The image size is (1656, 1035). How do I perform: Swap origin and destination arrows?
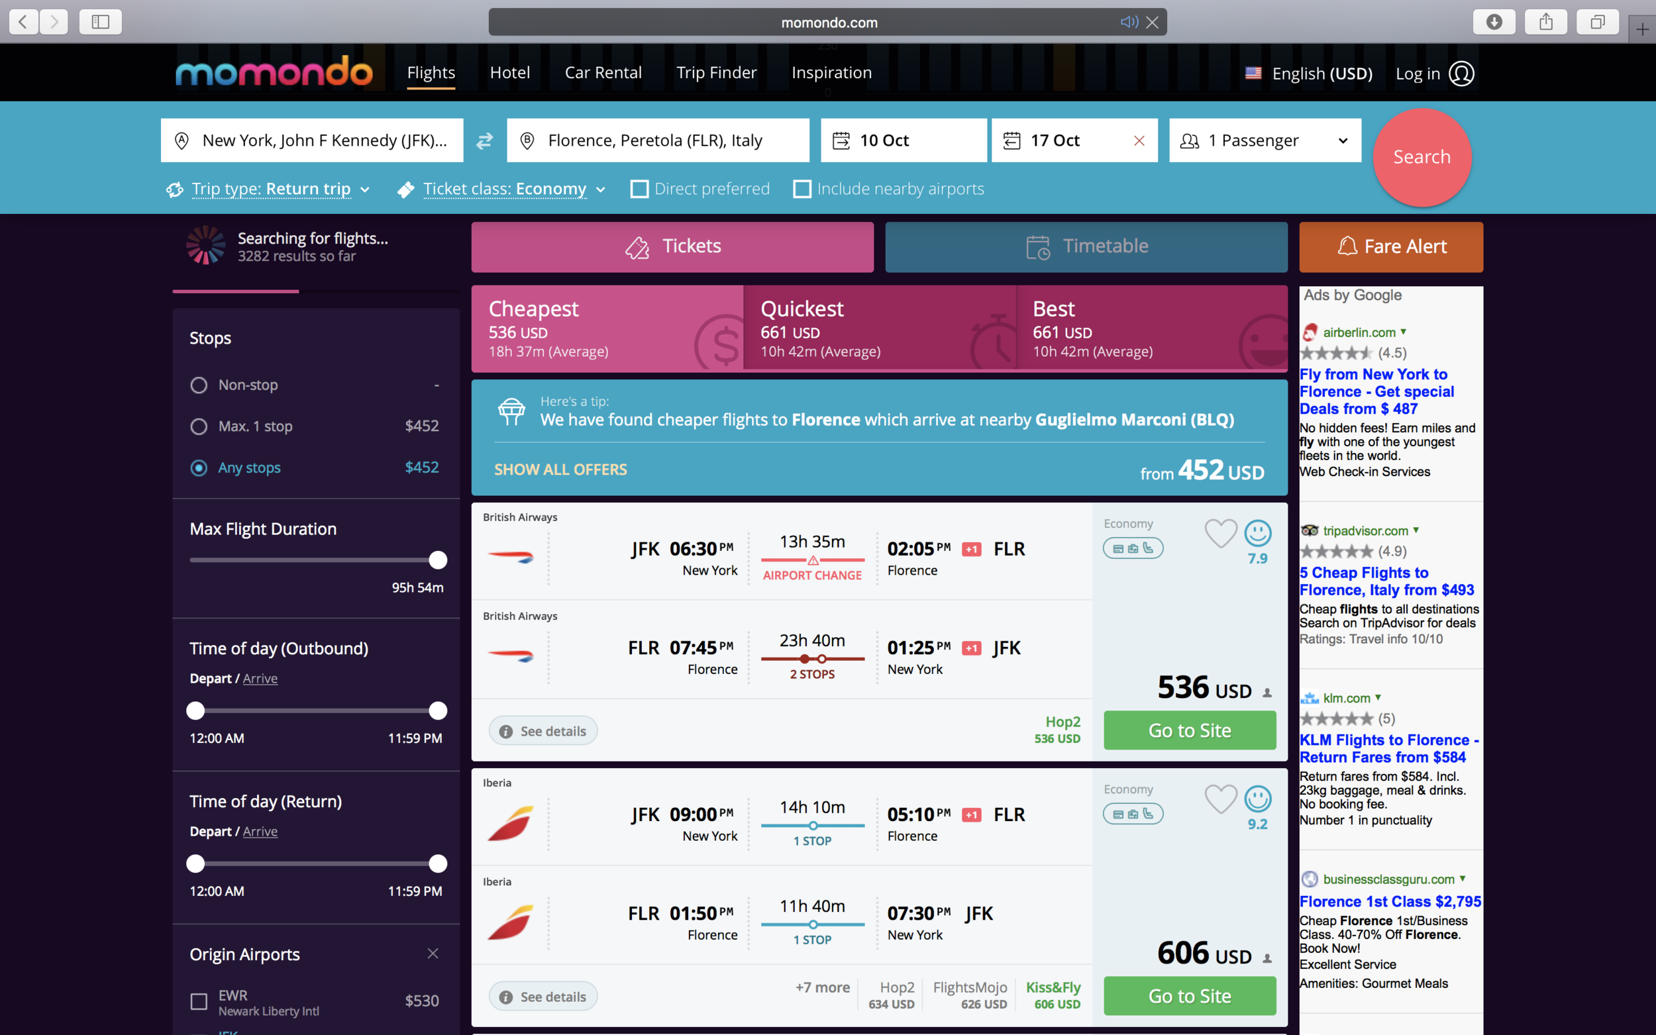[x=485, y=140]
